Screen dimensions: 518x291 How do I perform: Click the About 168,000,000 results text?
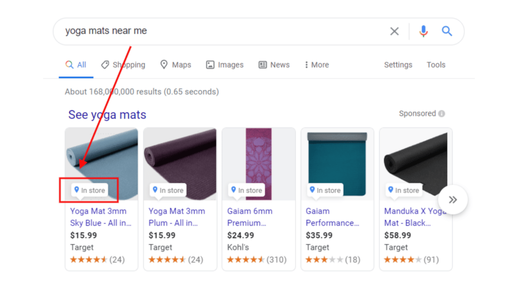coord(142,92)
